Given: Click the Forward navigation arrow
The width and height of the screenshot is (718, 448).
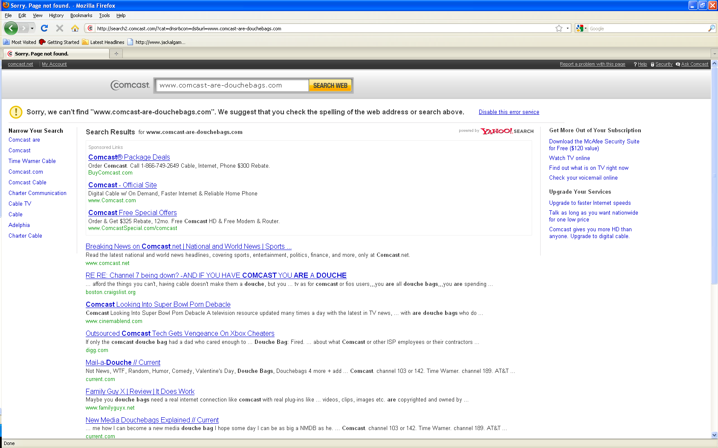Looking at the screenshot, I should (23, 28).
